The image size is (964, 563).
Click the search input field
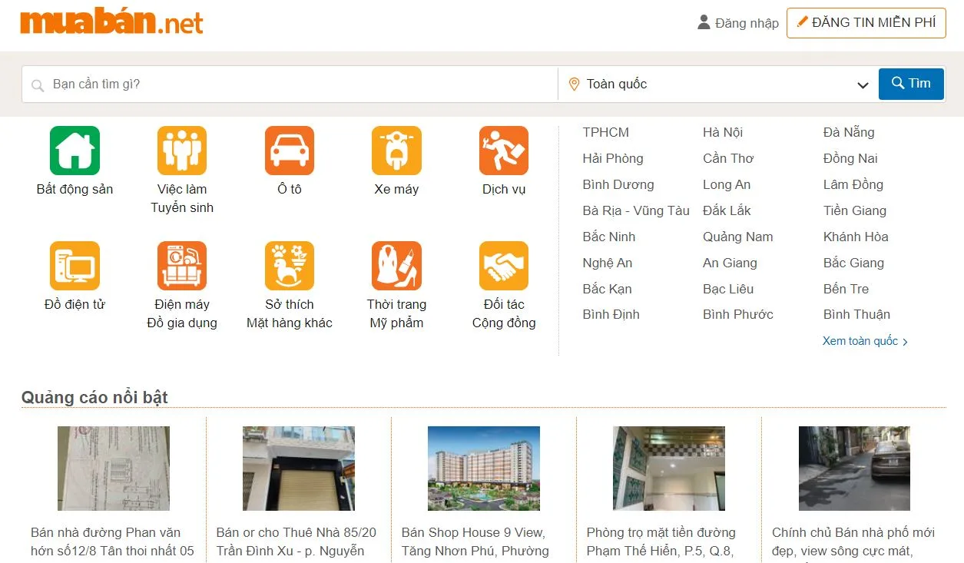point(290,84)
